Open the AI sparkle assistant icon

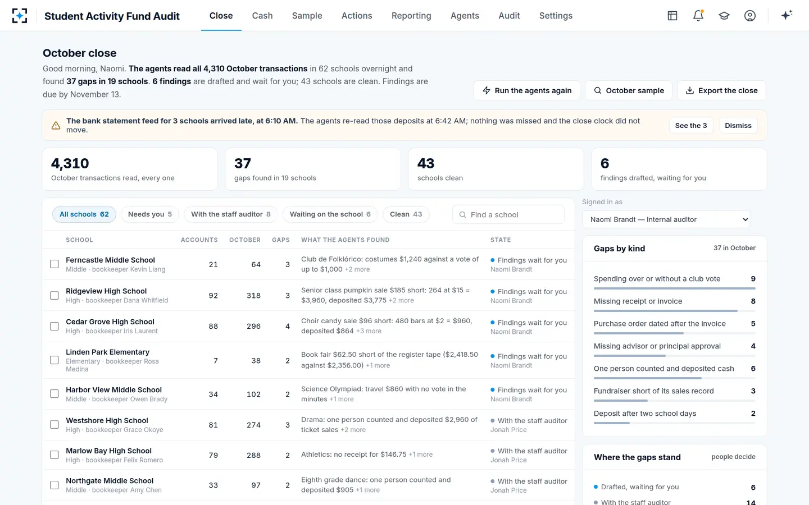point(787,15)
